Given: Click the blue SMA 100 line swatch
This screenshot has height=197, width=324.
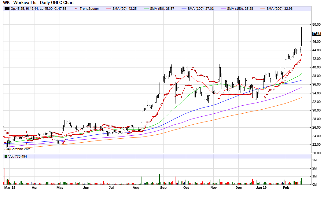Looking at the screenshot, I should (184, 9).
